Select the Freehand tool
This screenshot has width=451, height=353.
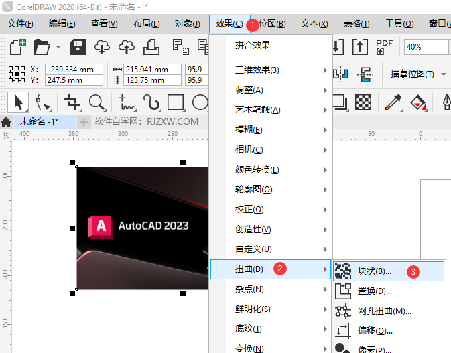tap(127, 103)
